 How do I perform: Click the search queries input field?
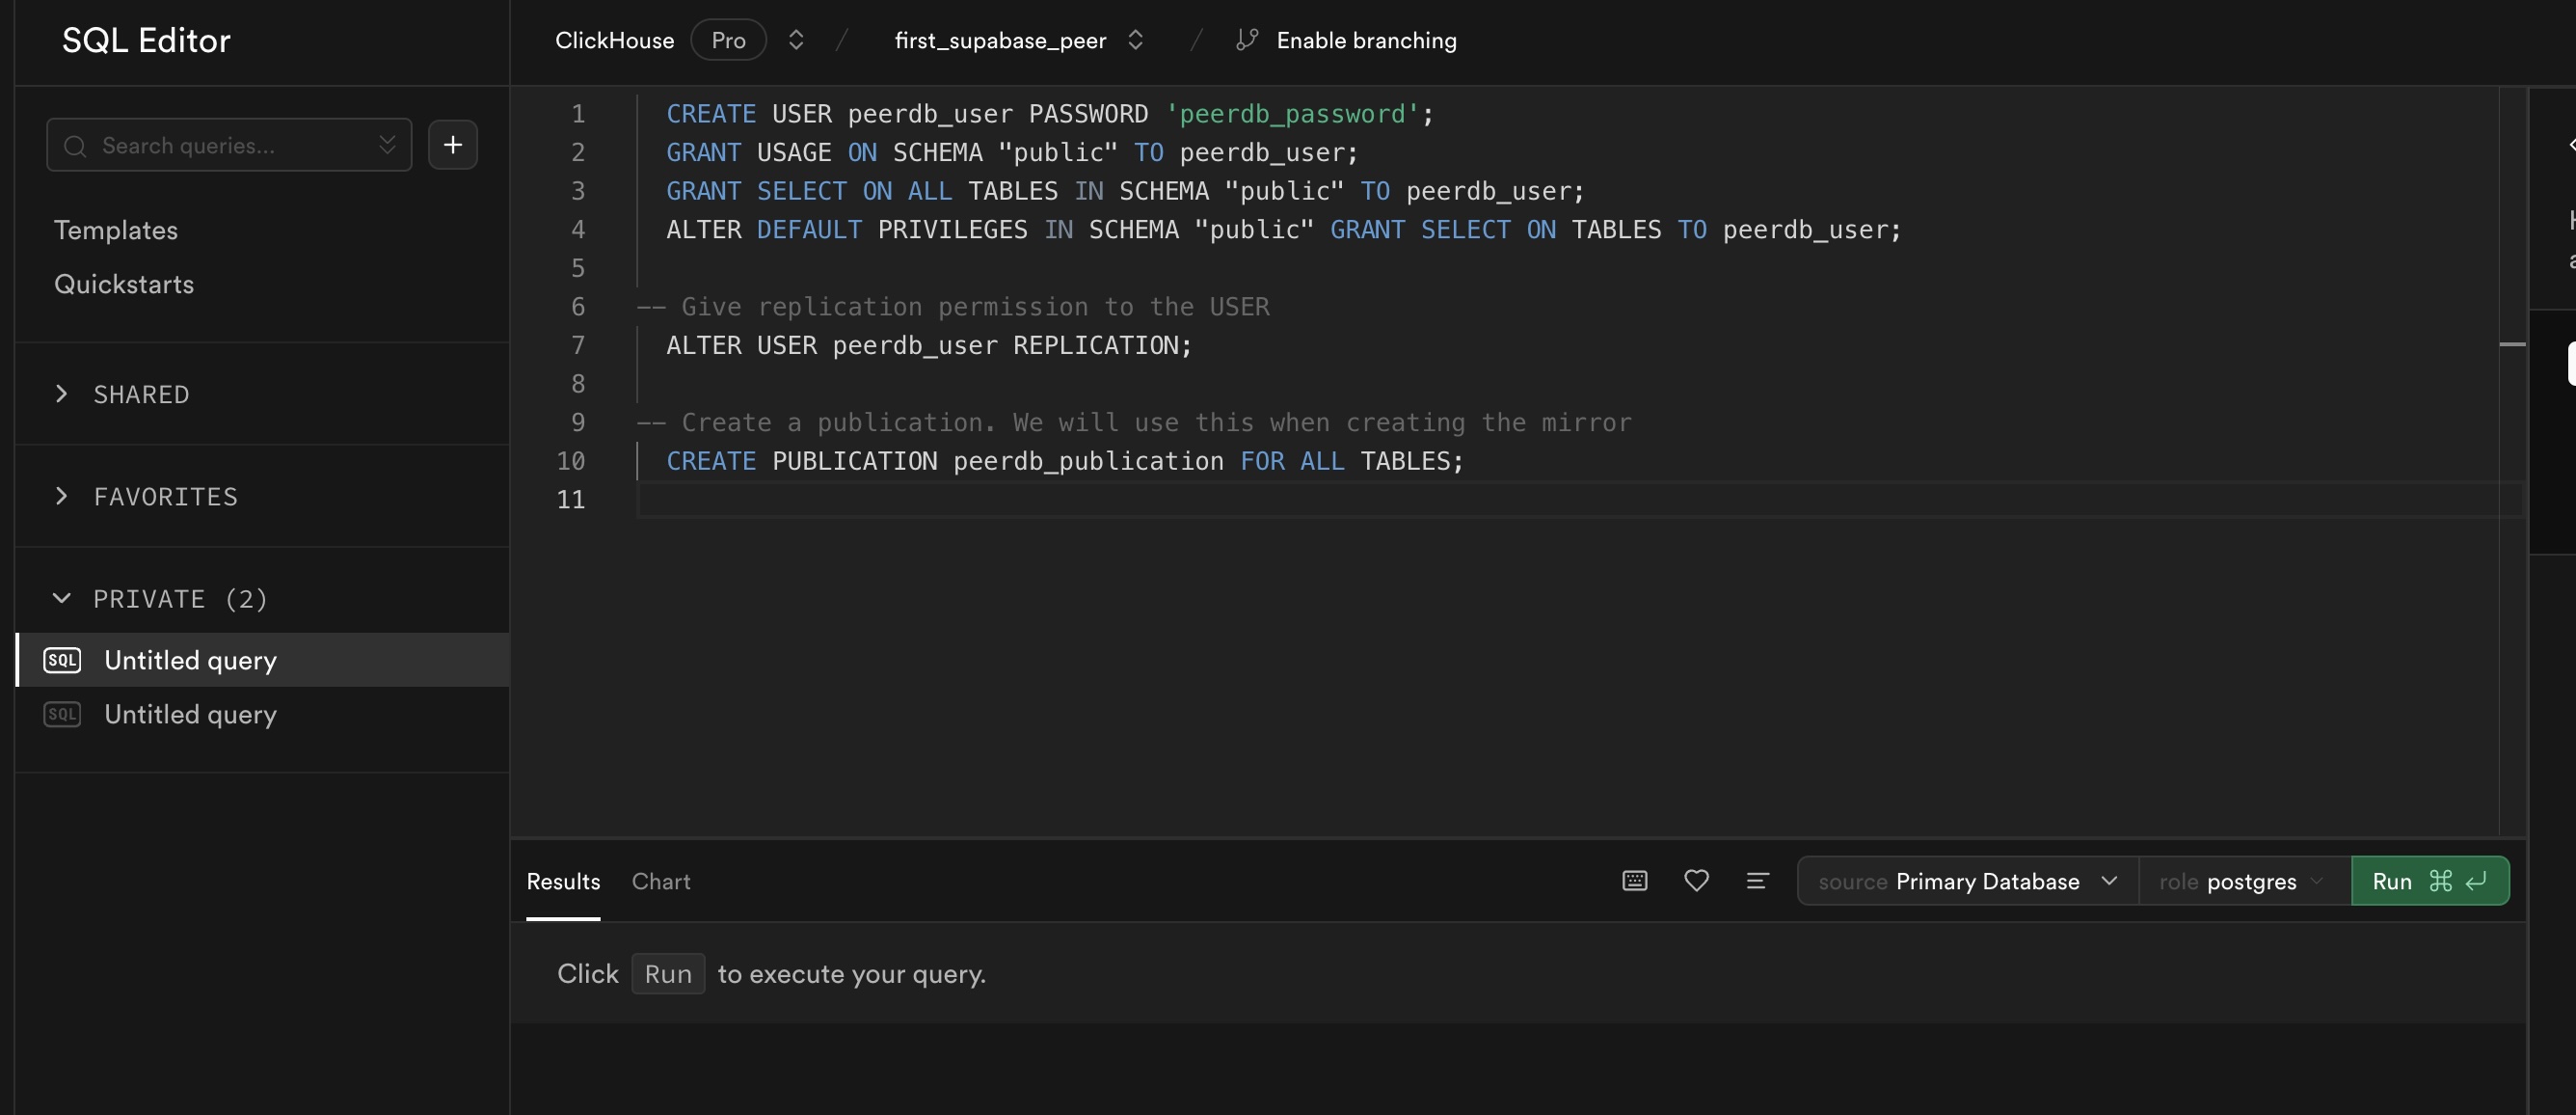(x=228, y=143)
